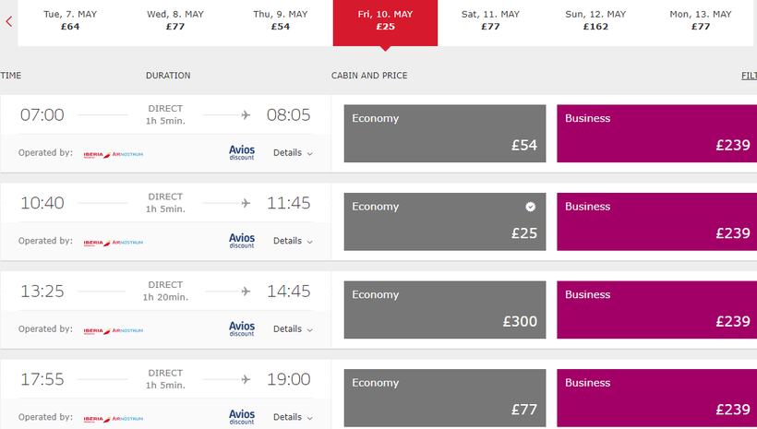Click Avios discount icon on 07:00 flight
757x429 pixels.
coord(242,152)
